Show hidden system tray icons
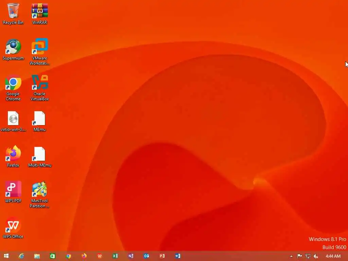The image size is (348, 261). (x=291, y=256)
